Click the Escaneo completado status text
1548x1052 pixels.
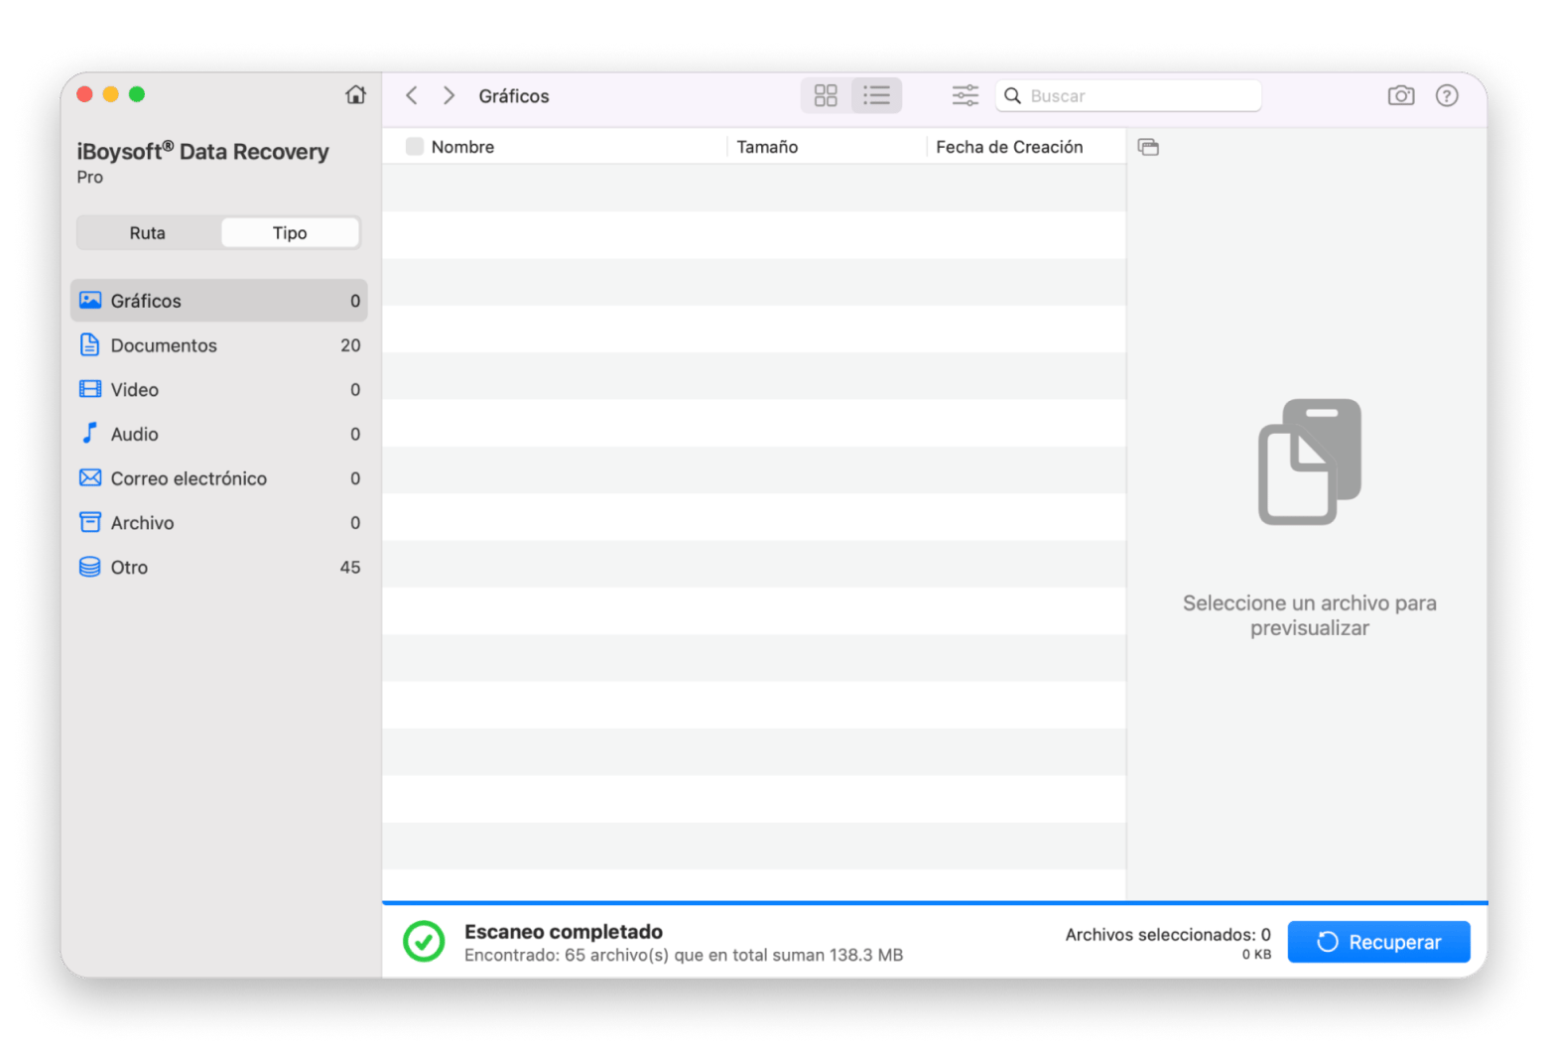click(564, 932)
